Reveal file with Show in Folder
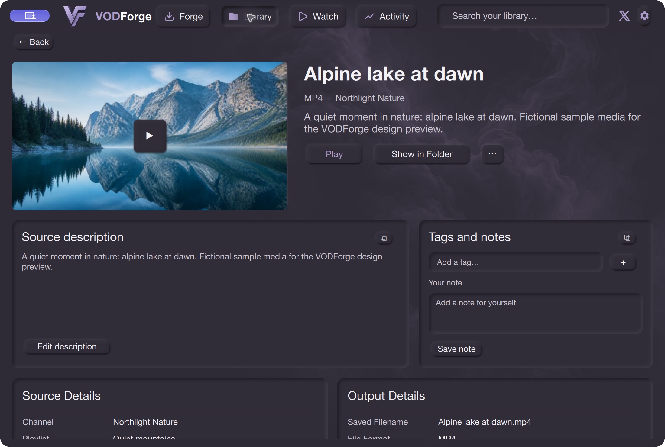 click(x=422, y=154)
